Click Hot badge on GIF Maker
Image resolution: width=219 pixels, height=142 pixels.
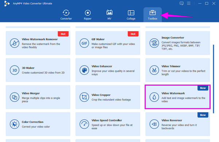pyautogui.click(x=133, y=34)
